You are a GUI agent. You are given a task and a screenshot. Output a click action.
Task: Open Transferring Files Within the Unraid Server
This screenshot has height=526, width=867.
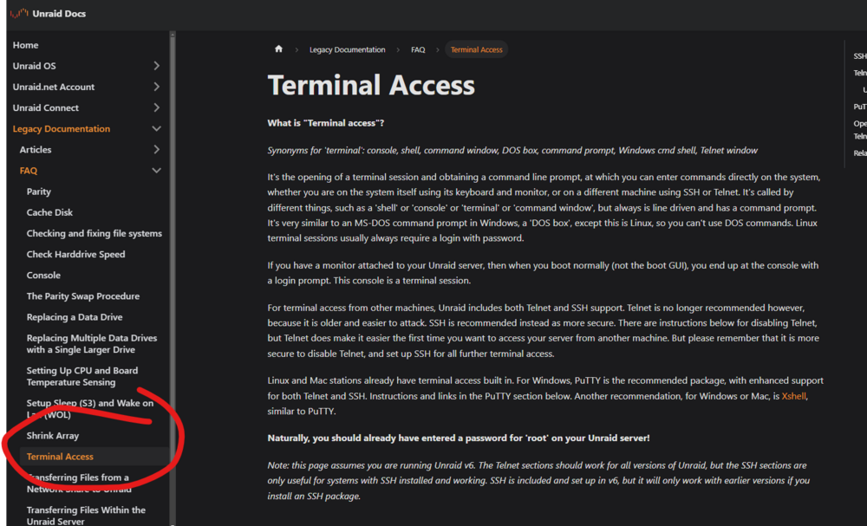click(86, 515)
